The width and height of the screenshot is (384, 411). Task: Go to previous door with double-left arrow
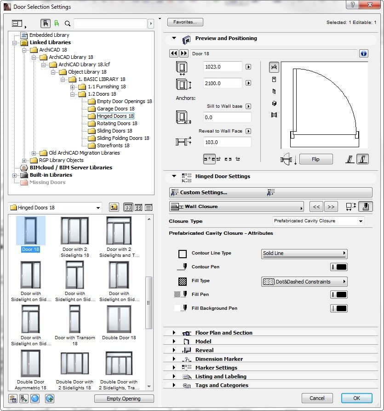(174, 53)
